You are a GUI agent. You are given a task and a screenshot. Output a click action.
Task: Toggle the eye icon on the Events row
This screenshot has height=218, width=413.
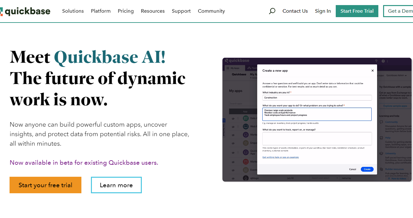tap(233, 170)
